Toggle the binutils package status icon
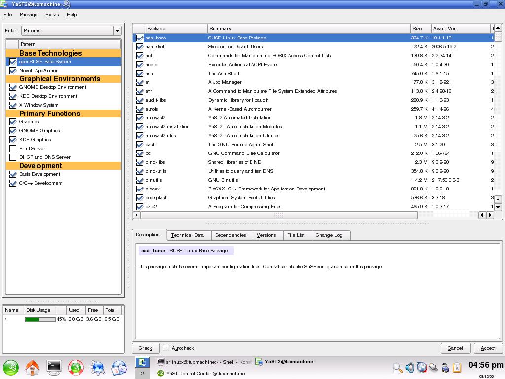Image resolution: width=505 pixels, height=379 pixels. click(140, 180)
